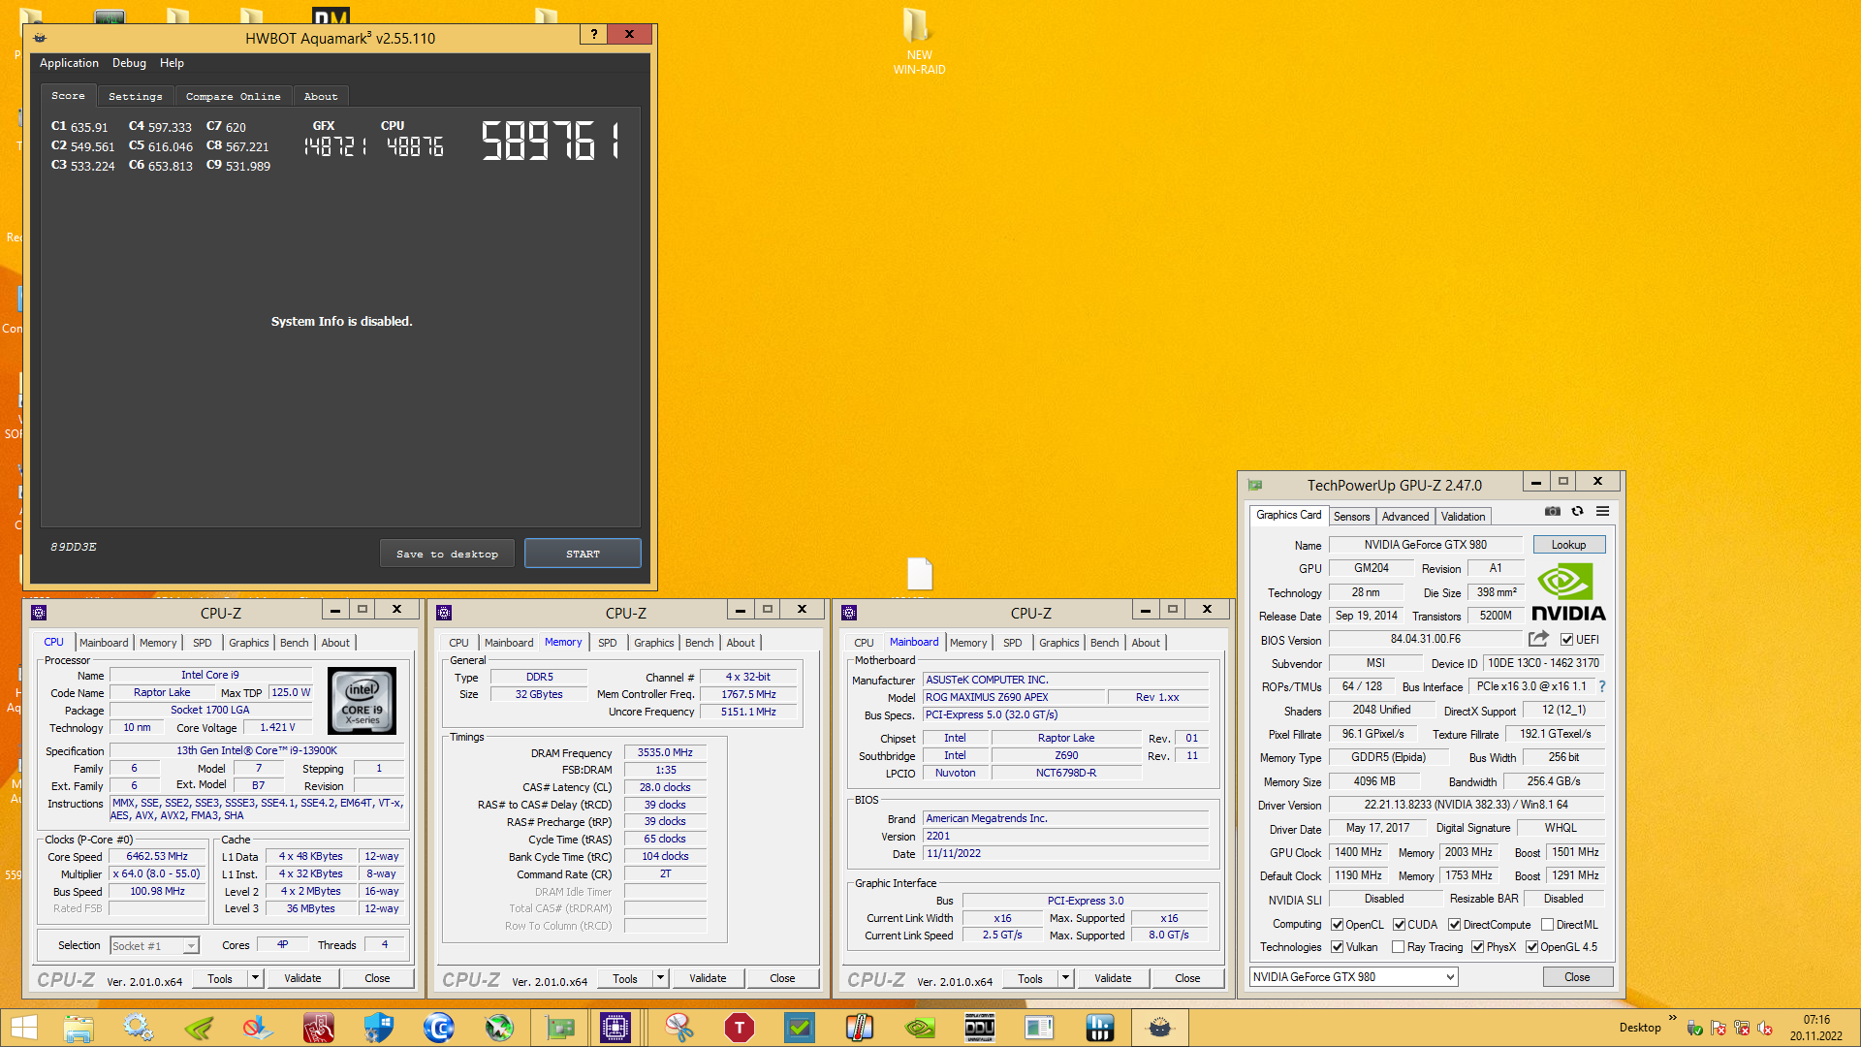The width and height of the screenshot is (1861, 1047).
Task: Open the SPD tab in the left CPU-Z window
Action: click(x=202, y=643)
